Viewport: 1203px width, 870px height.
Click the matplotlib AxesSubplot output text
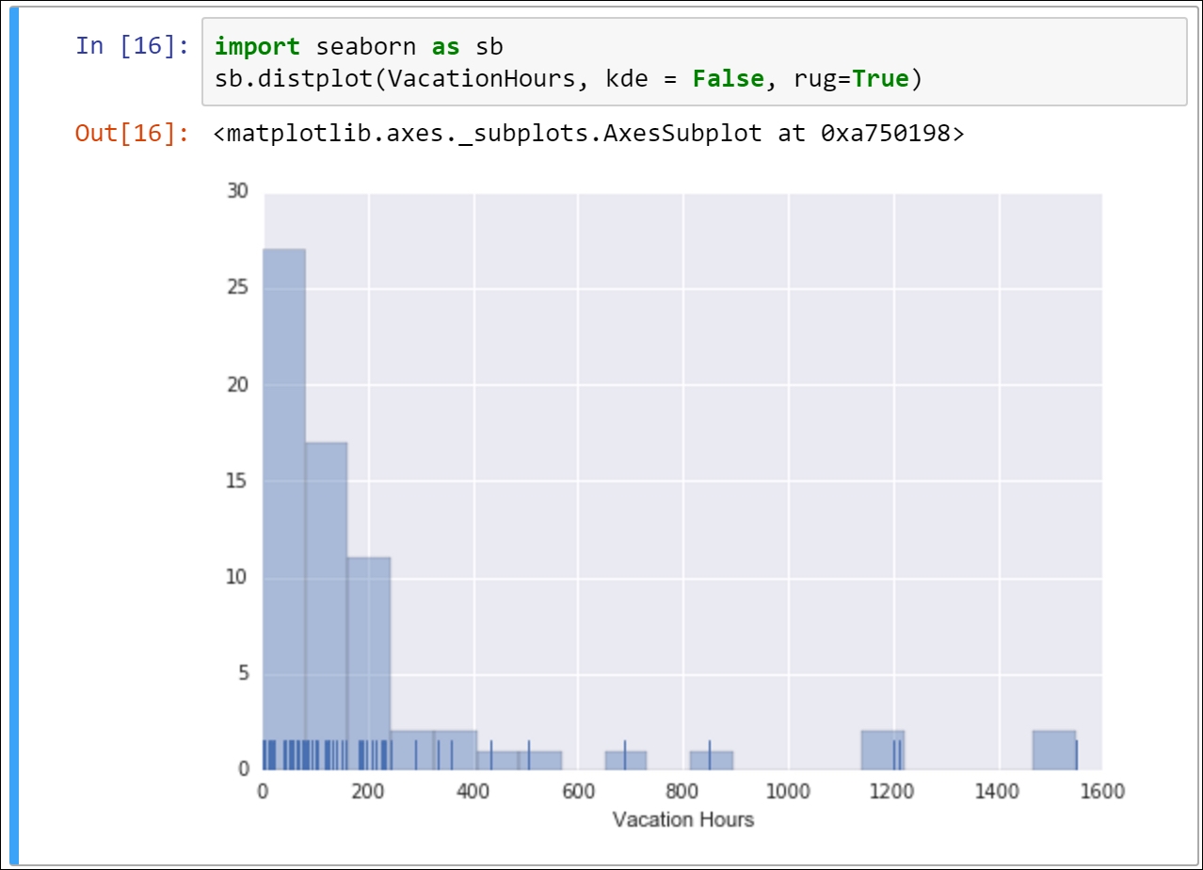pos(588,134)
